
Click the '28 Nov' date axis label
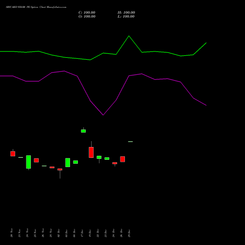point(51,233)
